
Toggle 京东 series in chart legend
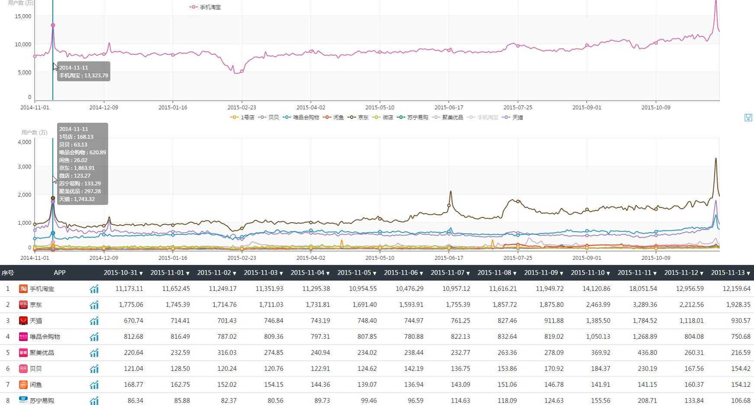coord(358,118)
